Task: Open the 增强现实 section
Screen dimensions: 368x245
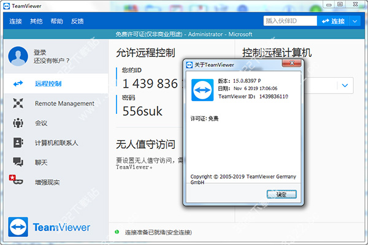Action: tap(56, 182)
